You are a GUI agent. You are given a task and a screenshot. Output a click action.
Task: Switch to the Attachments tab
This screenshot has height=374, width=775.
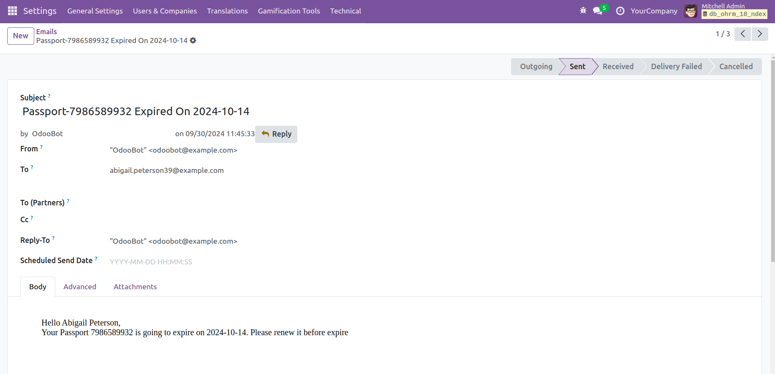click(135, 287)
